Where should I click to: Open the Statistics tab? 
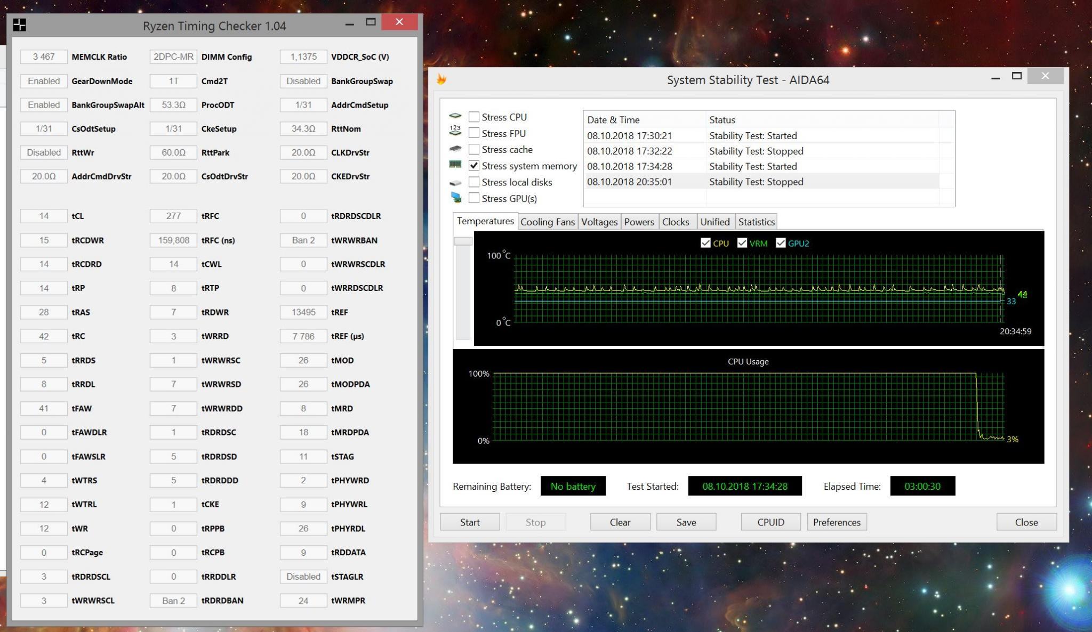click(x=756, y=222)
